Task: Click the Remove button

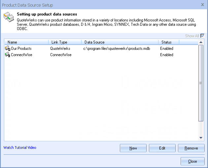Action: pos(191,148)
